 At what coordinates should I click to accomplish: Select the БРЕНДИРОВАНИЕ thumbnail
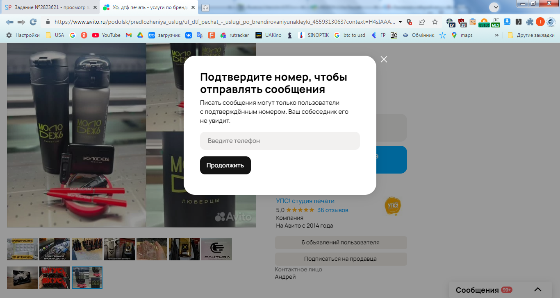[x=22, y=249]
